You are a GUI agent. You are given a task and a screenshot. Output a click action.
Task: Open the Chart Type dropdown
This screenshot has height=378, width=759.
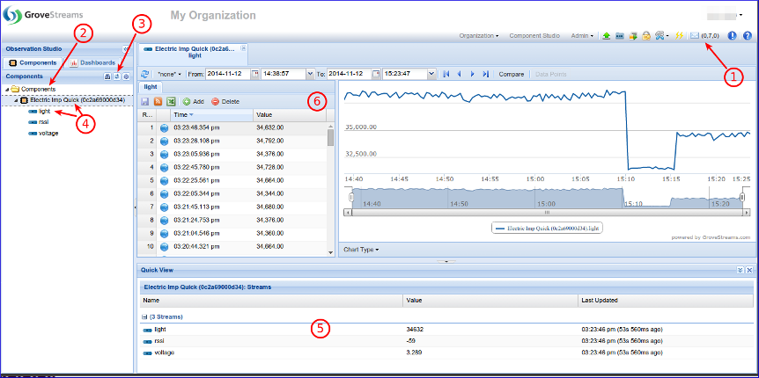pos(361,250)
